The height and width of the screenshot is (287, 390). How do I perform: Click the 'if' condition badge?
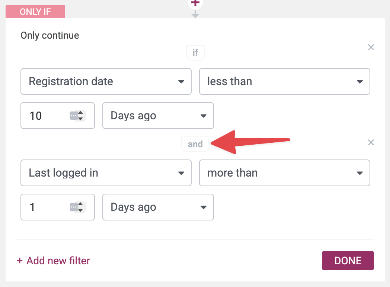pyautogui.click(x=195, y=53)
